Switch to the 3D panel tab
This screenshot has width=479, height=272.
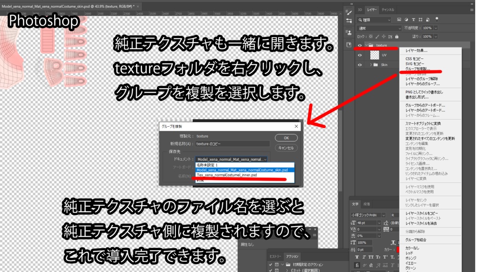(360, 10)
